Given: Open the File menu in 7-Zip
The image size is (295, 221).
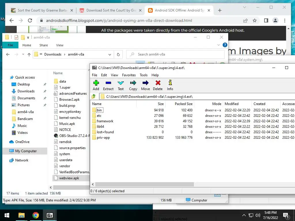Looking at the screenshot, I should point(94,75).
